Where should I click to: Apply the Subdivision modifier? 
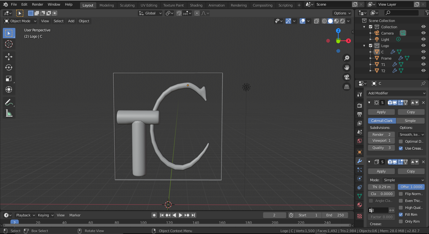tap(381, 112)
